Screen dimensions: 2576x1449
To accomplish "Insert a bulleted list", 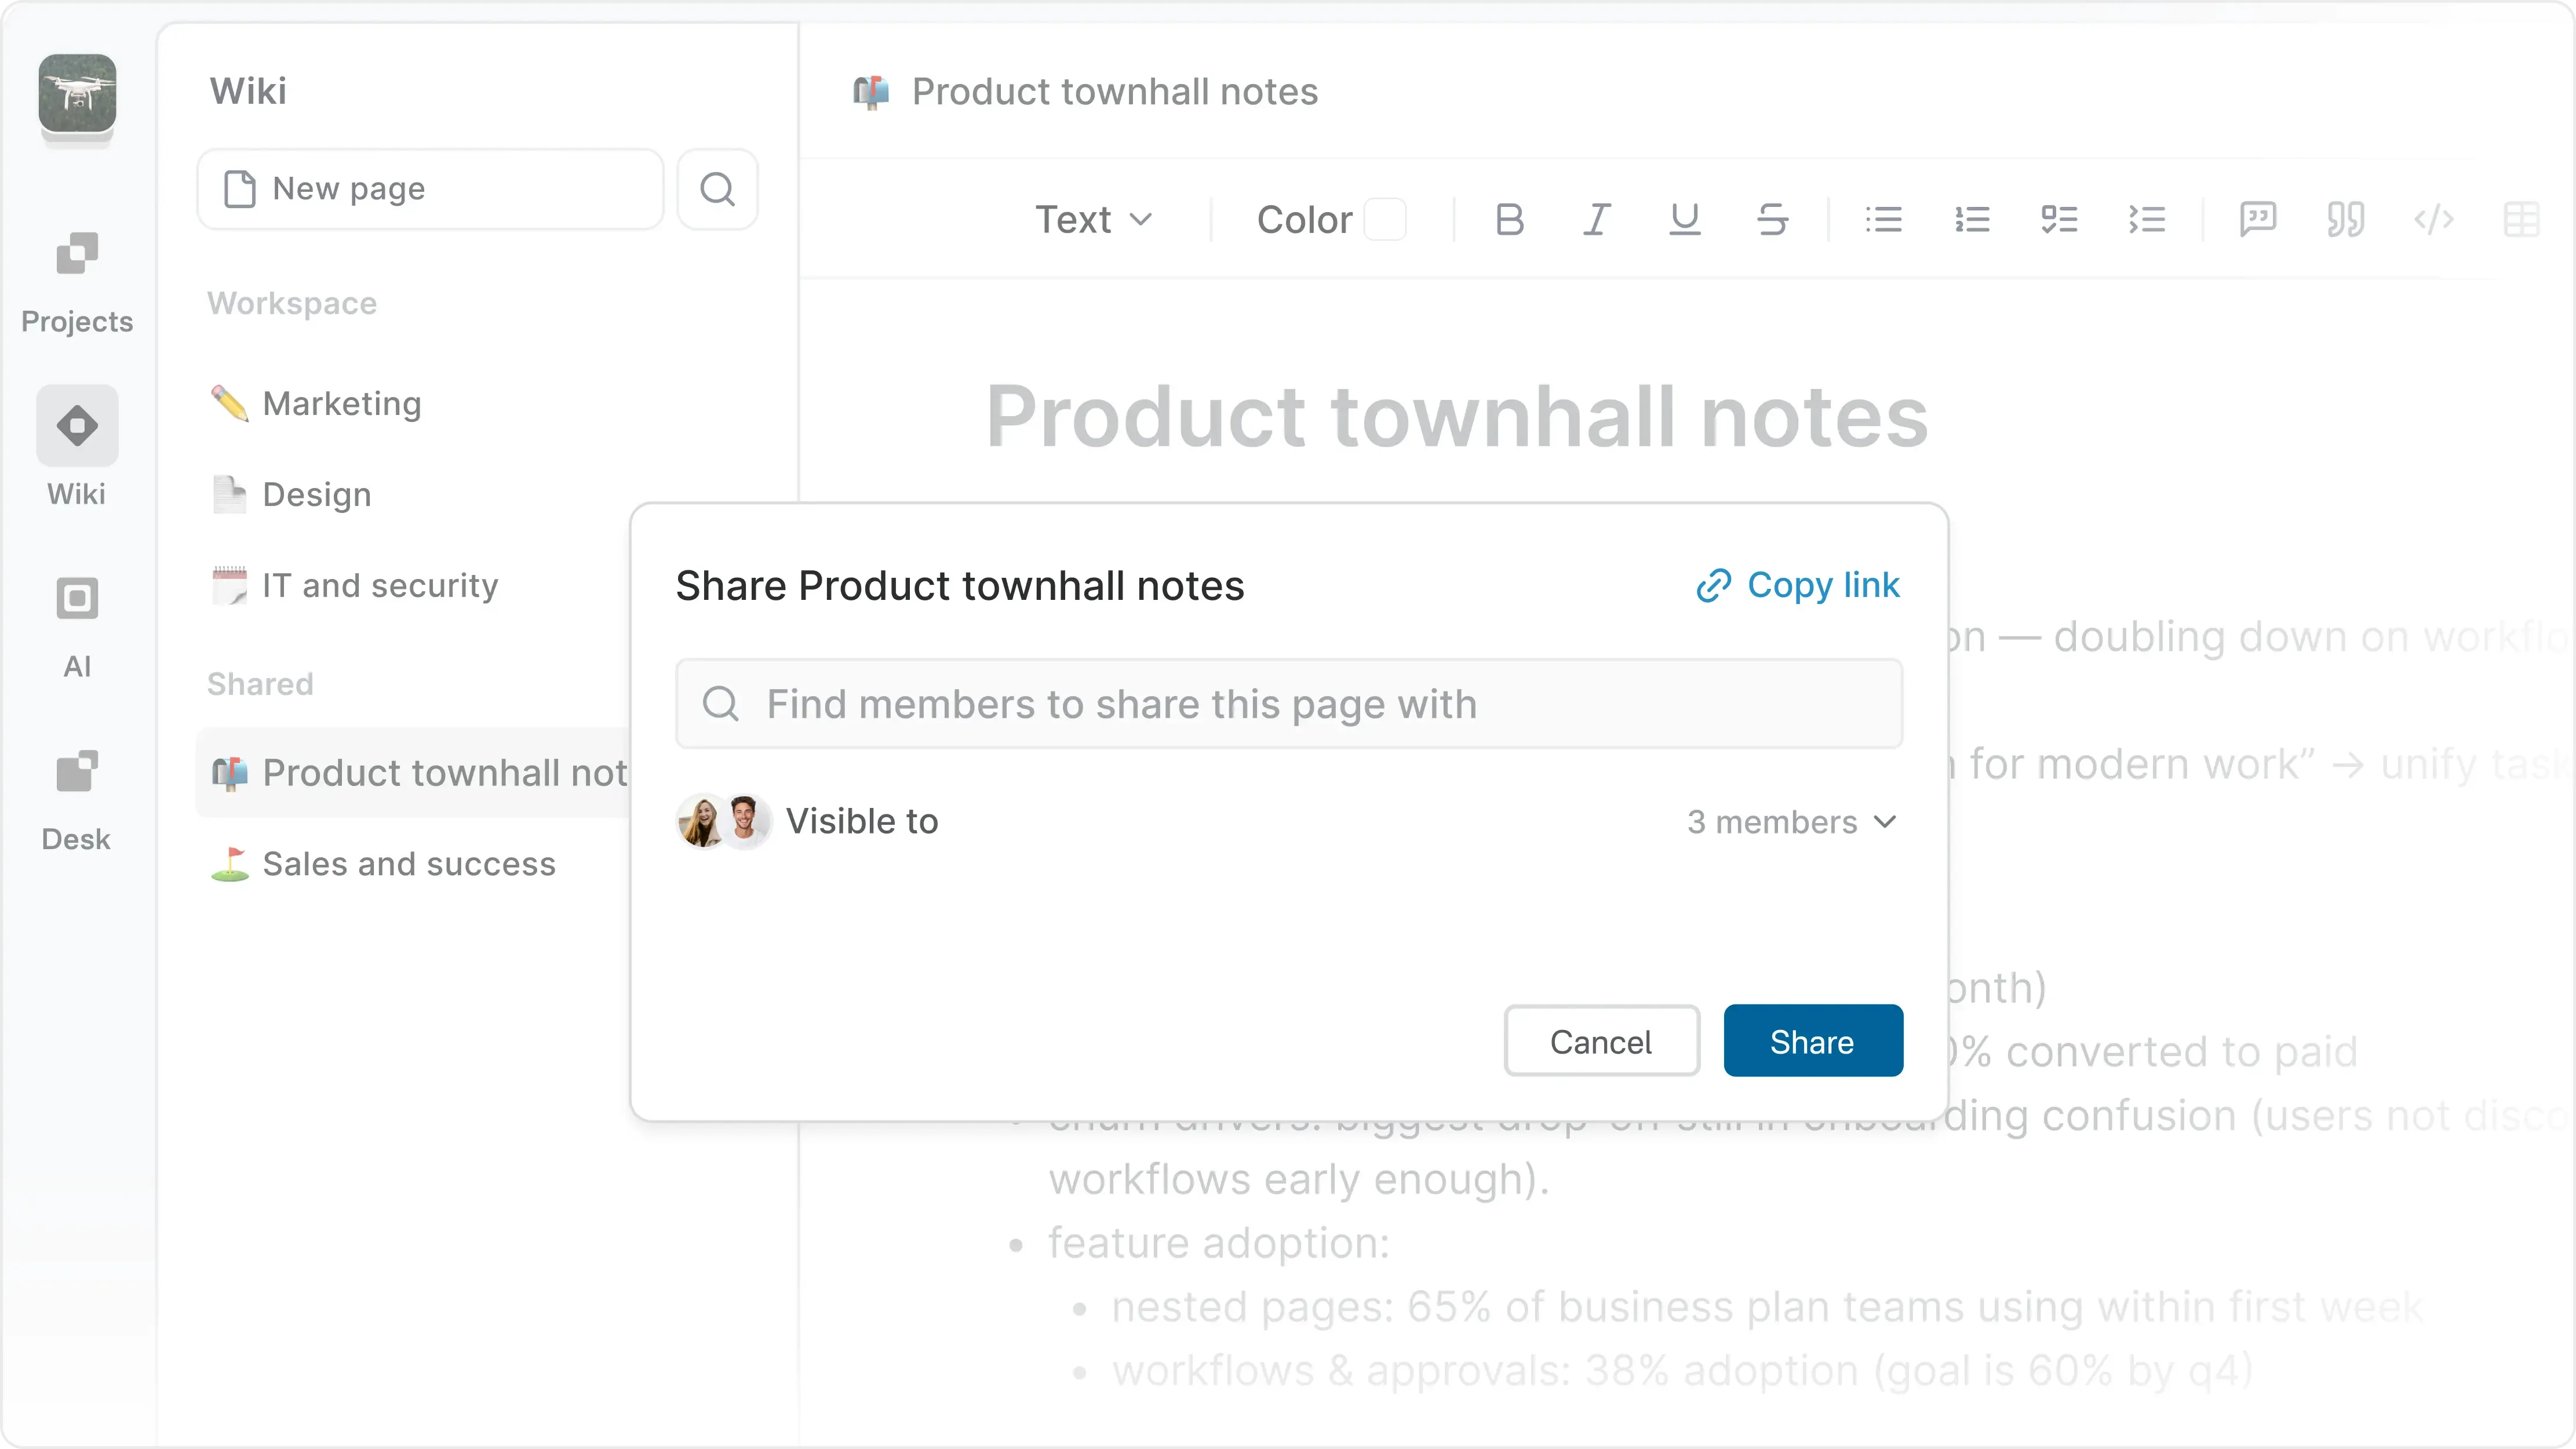I will tap(1884, 219).
